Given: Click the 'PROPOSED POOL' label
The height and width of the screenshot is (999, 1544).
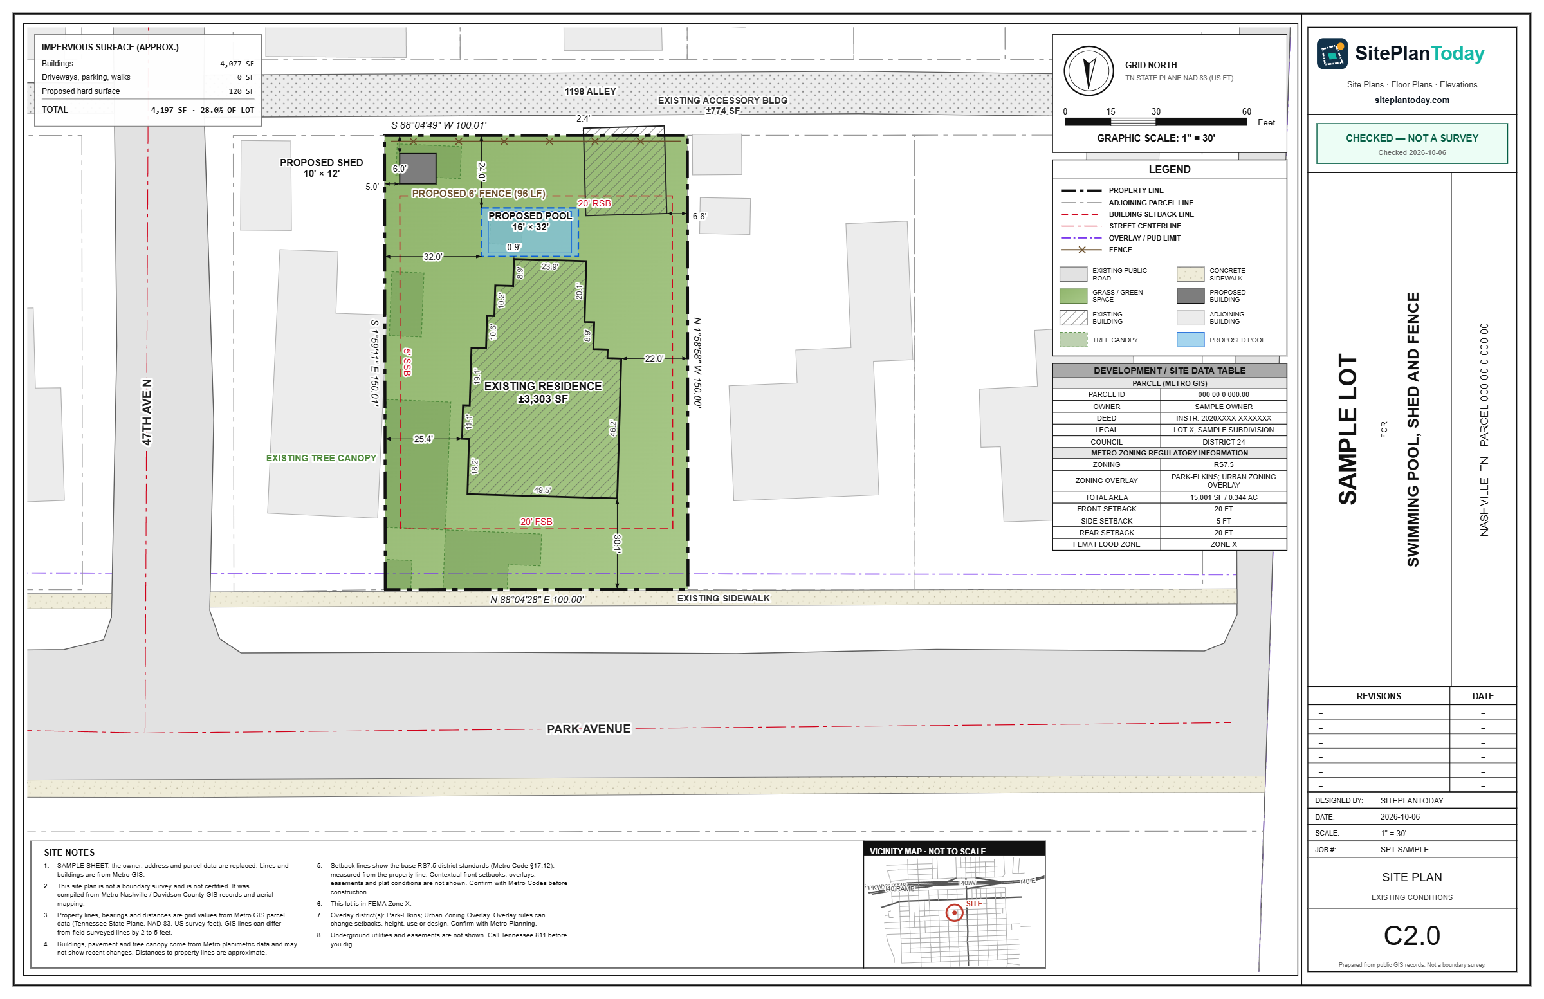Looking at the screenshot, I should click(x=530, y=215).
